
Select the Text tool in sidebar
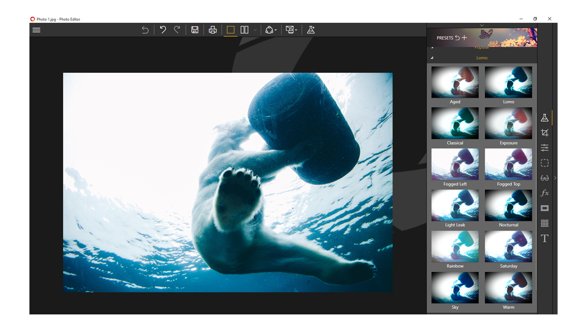pos(545,238)
